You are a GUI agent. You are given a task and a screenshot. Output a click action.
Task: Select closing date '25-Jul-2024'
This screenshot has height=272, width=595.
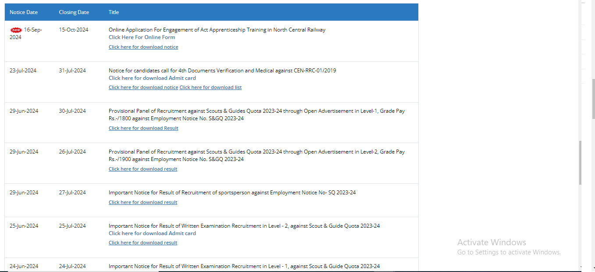tap(72, 226)
